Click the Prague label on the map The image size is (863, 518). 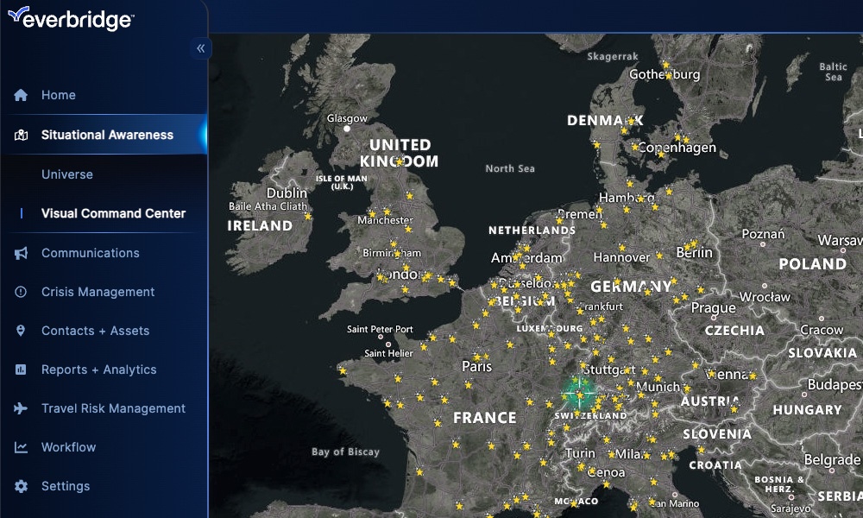[714, 308]
